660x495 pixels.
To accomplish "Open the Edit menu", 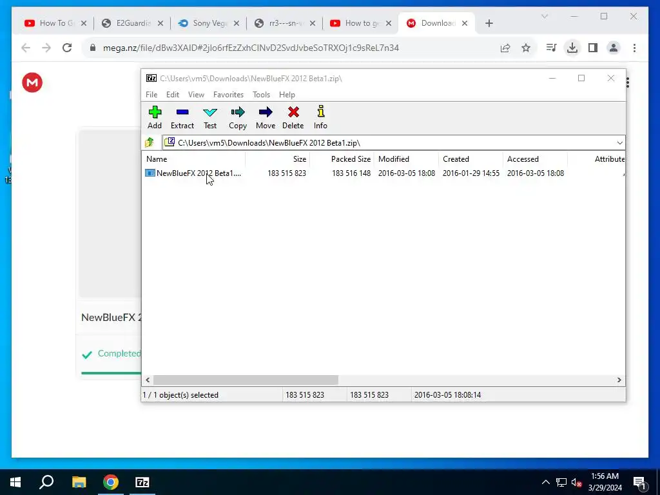I will pos(173,95).
